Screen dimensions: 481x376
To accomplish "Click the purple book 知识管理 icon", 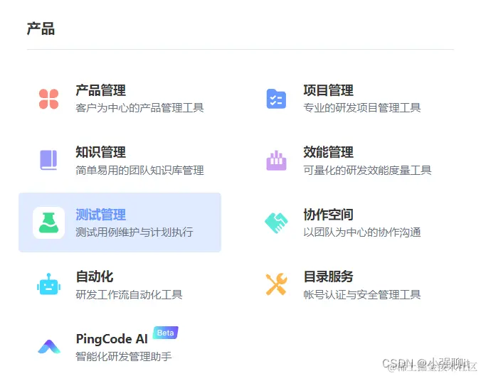I will tap(48, 160).
